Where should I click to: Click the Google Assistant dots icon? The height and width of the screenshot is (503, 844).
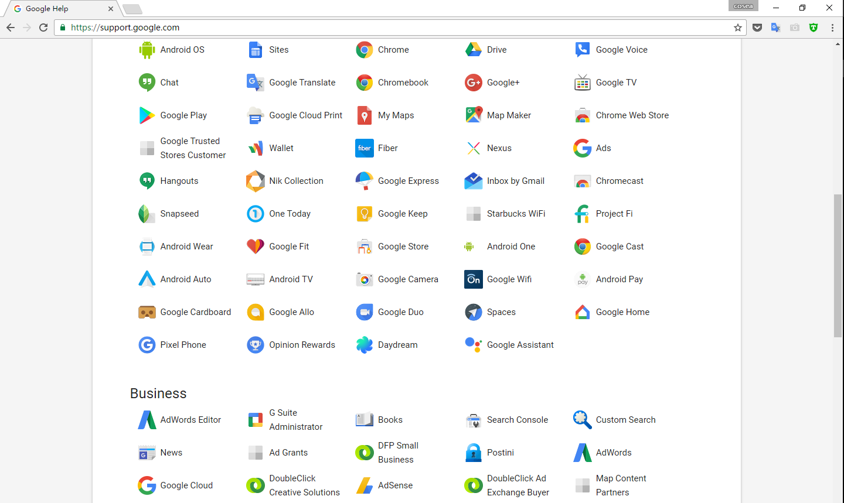(x=474, y=344)
